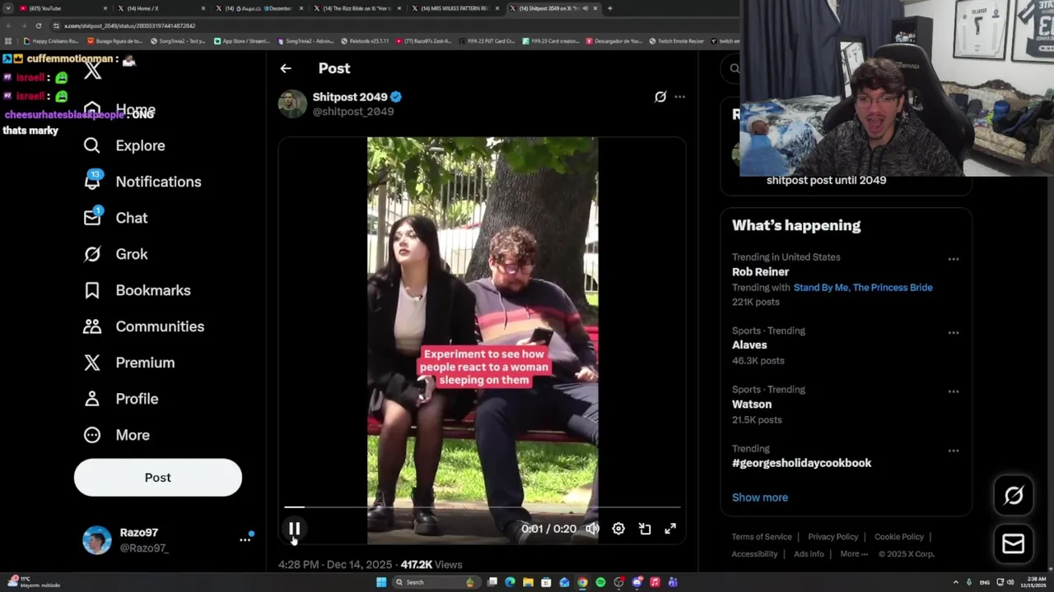Switch video to picture-in-picture mode

[x=645, y=529]
